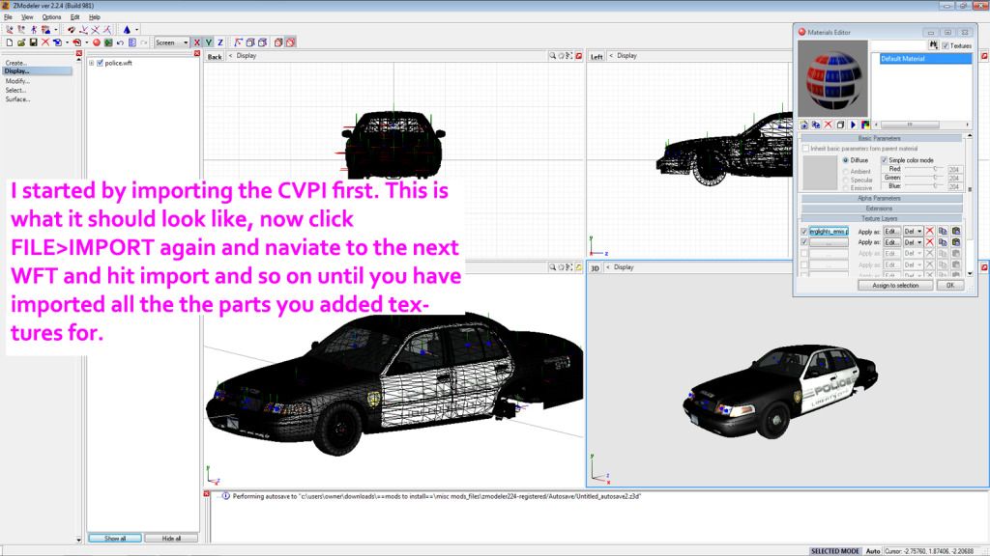Toggle first texture layer checkbox
The height and width of the screenshot is (556, 990).
[x=803, y=232]
